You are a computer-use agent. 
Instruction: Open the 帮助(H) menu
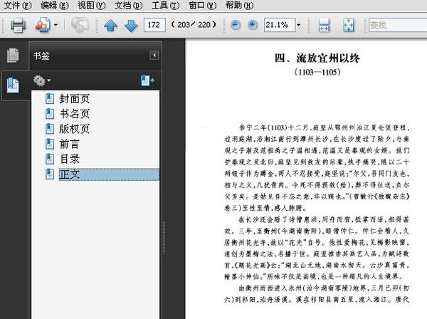coord(239,5)
